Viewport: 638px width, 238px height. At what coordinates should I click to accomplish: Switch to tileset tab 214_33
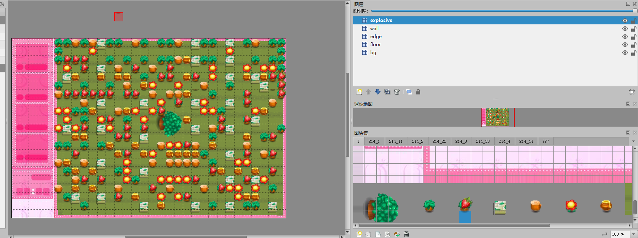pyautogui.click(x=483, y=141)
